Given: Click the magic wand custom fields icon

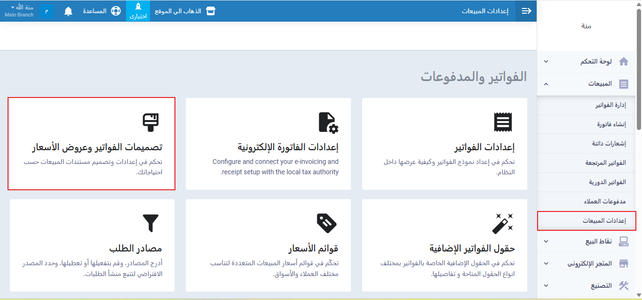Looking at the screenshot, I should point(502,223).
